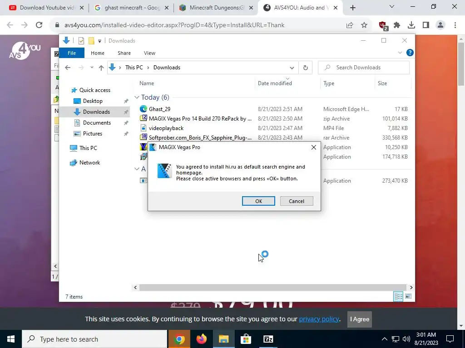Open Chrome downloads icon
The width and height of the screenshot is (465, 348).
pyautogui.click(x=411, y=25)
